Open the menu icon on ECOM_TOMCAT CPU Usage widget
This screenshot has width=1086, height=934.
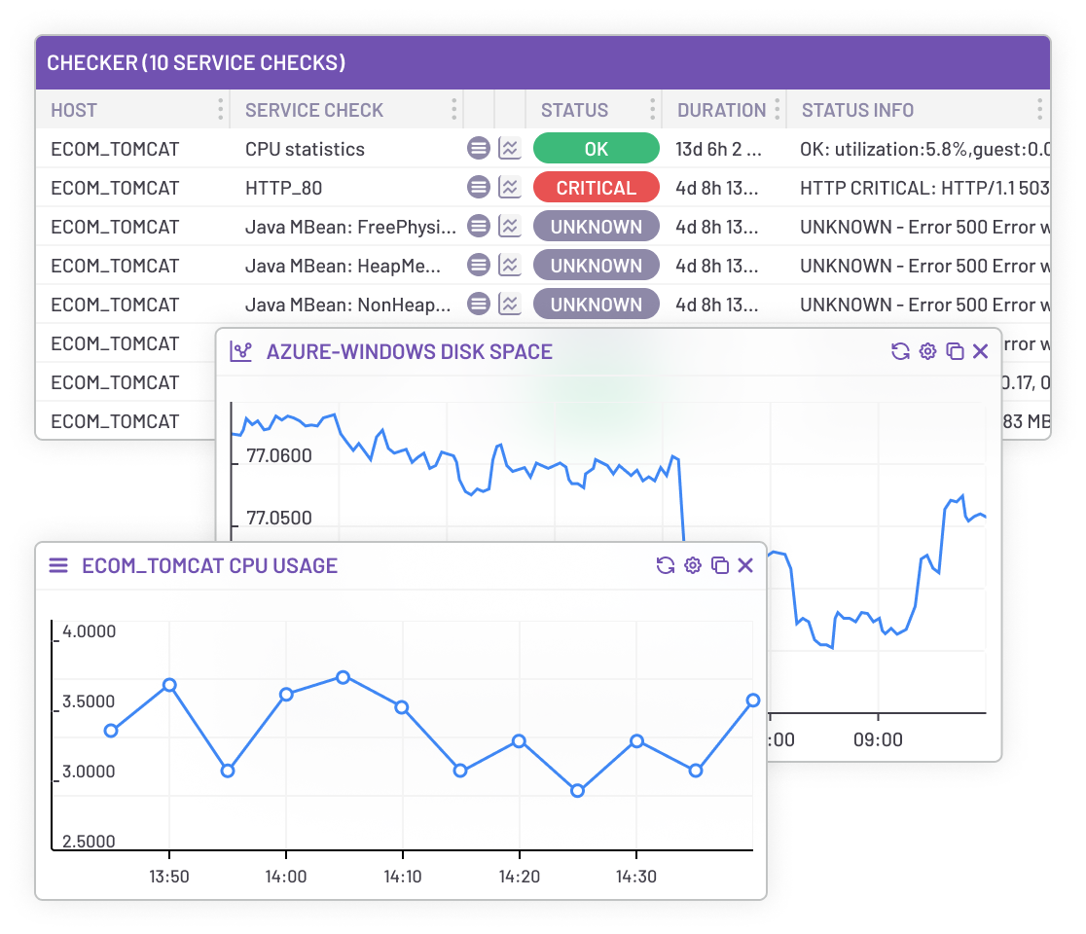(x=57, y=565)
